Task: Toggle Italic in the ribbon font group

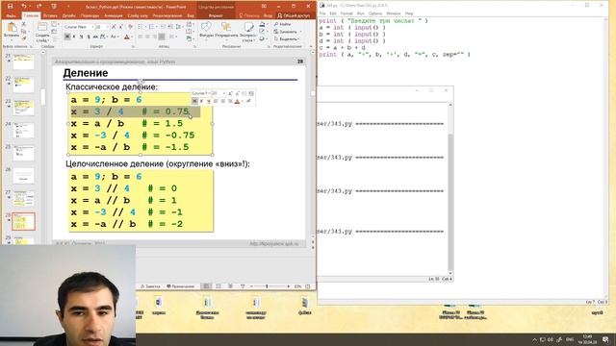Action: (x=74, y=37)
